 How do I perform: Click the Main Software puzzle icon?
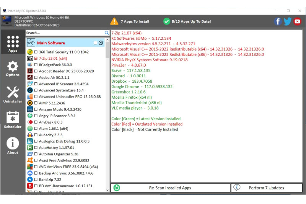31,43
